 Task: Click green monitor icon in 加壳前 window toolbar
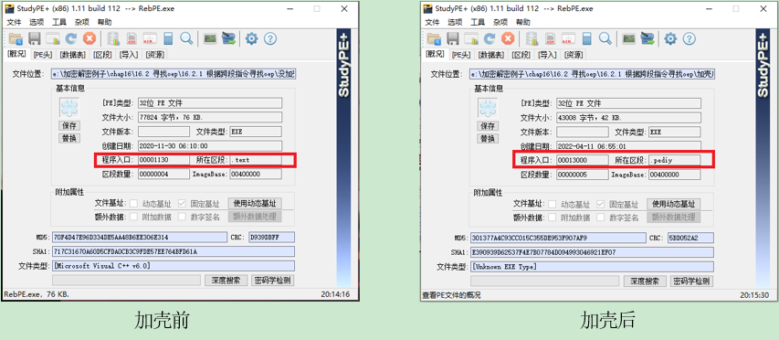pos(210,38)
